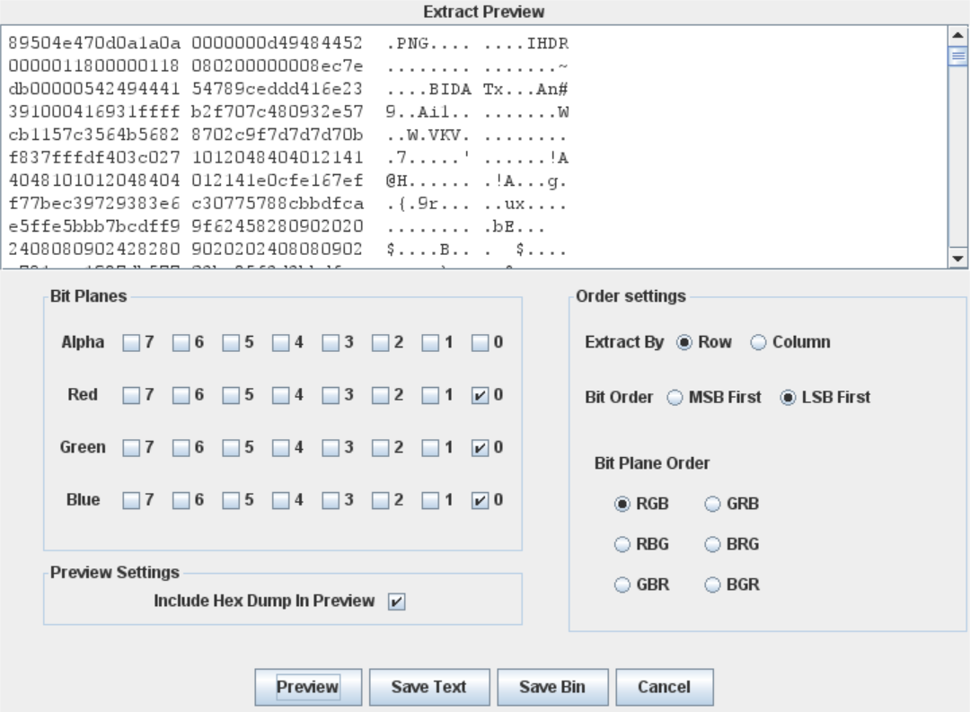970x712 pixels.
Task: Select BRG bit plane order
Action: [x=712, y=544]
